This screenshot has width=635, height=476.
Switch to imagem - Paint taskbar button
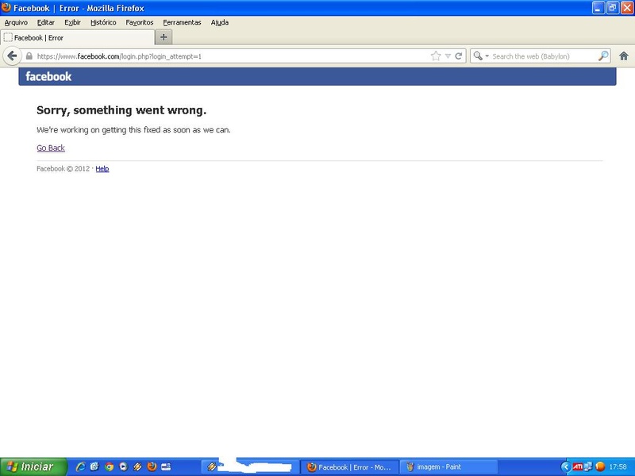[x=448, y=467]
